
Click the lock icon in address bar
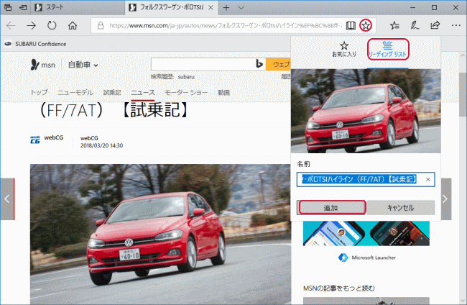tap(101, 26)
